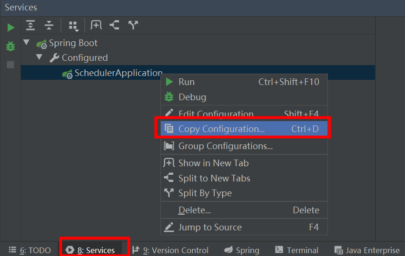Viewport: 405px width, 256px height.
Task: Select SchedulerApplication in the tree
Action: 119,73
